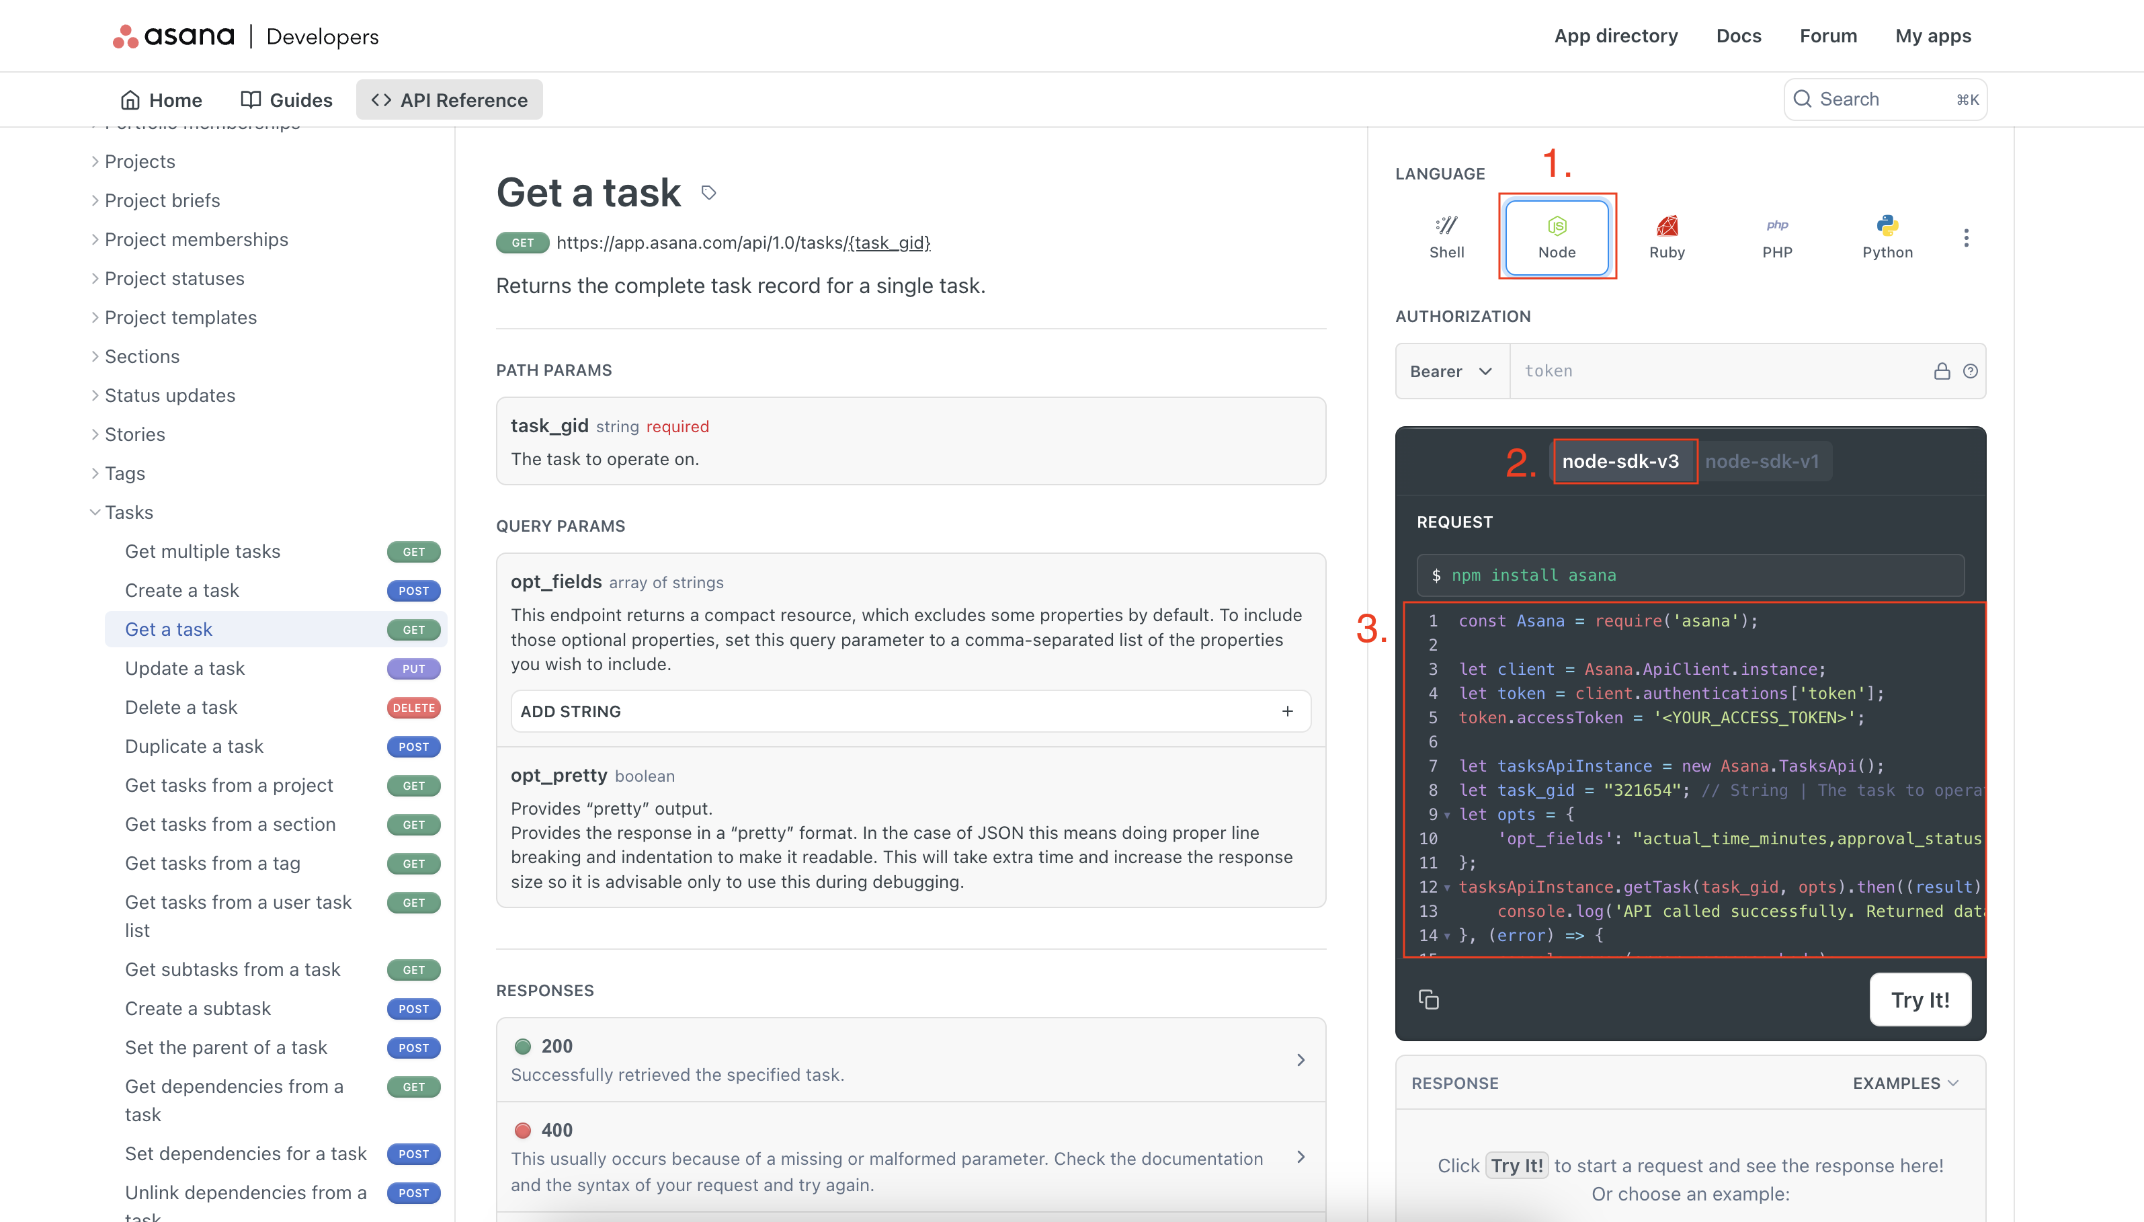Open Get dependencies from a task
This screenshot has height=1222, width=2144.
pyautogui.click(x=276, y=1100)
